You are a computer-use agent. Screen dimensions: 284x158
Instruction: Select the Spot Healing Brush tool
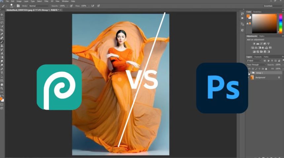click(2, 38)
